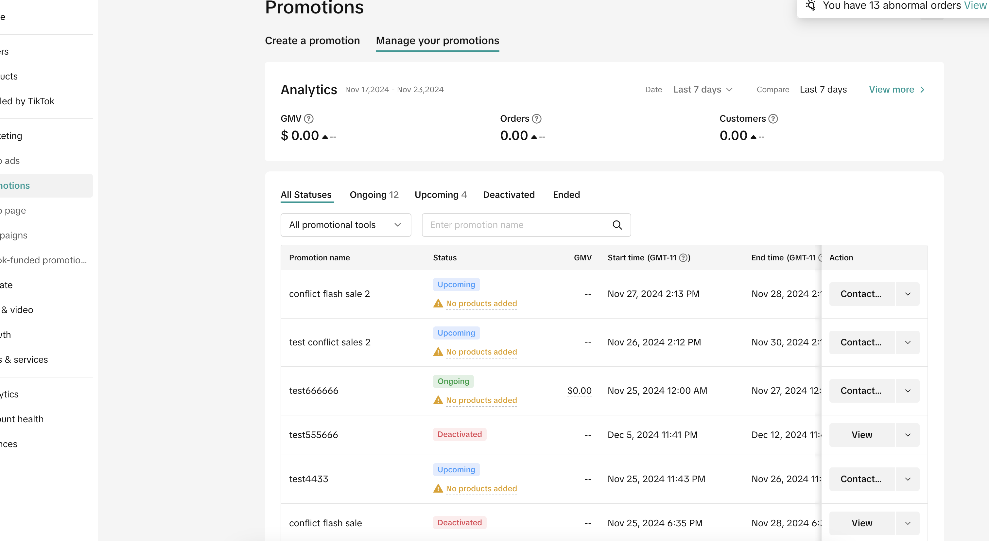The width and height of the screenshot is (989, 541).
Task: Click warning icon for conflict flash sale 2
Action: pyautogui.click(x=438, y=304)
